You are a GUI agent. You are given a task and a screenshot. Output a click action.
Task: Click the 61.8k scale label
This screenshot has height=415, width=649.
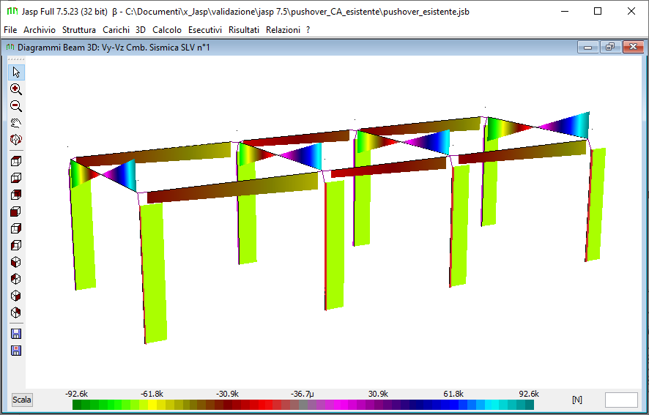pyautogui.click(x=453, y=394)
